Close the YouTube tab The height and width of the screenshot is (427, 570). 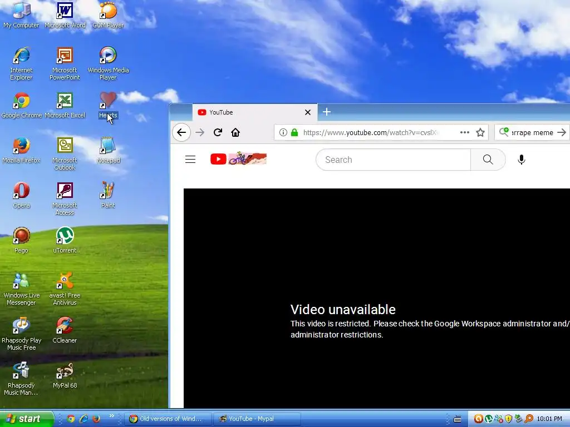(x=307, y=112)
